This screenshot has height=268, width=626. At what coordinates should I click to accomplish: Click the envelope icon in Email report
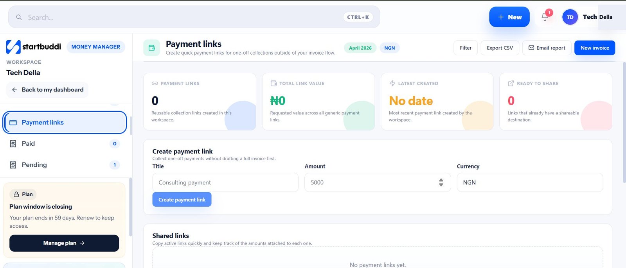[x=531, y=48]
